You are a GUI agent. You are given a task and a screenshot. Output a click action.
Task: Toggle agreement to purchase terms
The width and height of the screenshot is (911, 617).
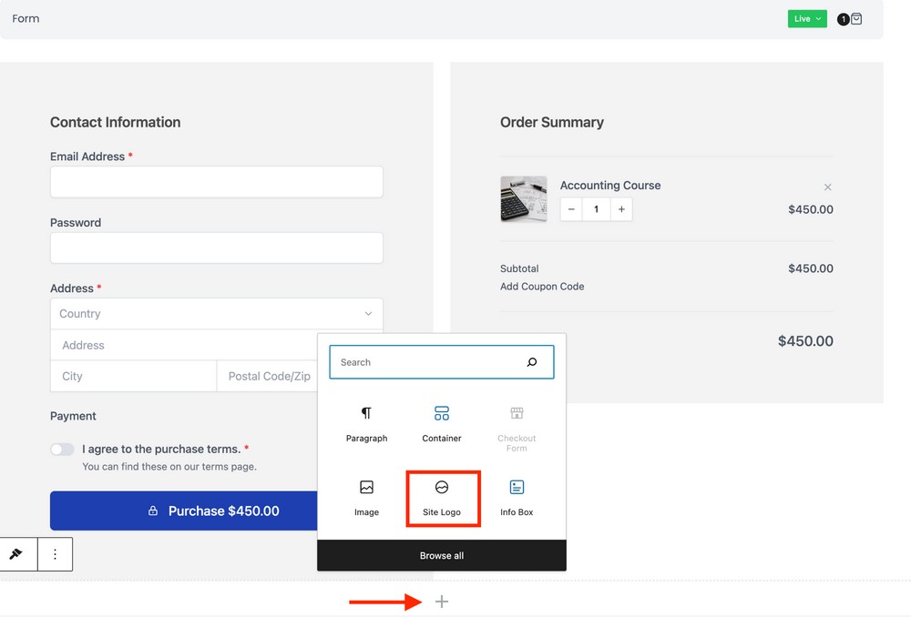62,450
